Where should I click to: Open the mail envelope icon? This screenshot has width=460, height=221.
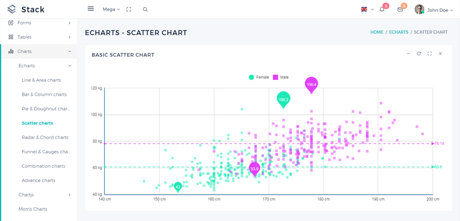coord(400,9)
